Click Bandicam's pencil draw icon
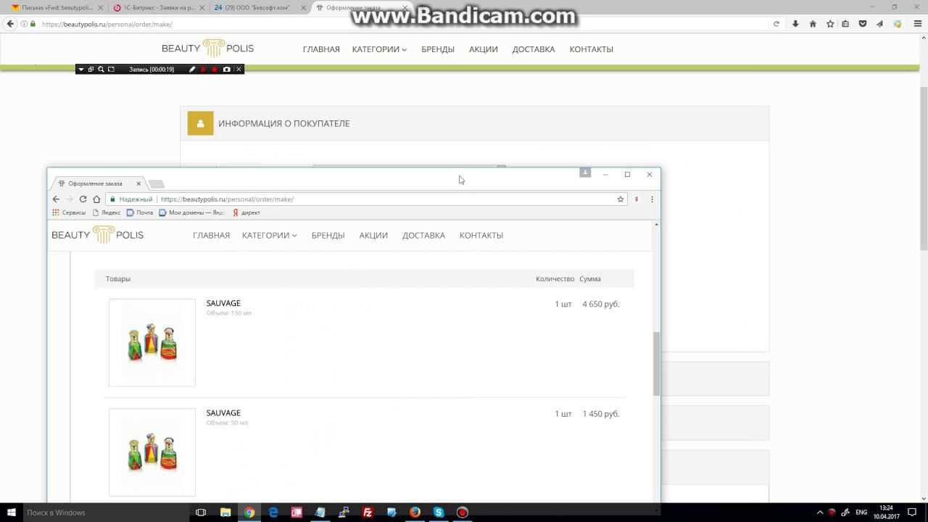This screenshot has width=928, height=522. [x=192, y=70]
